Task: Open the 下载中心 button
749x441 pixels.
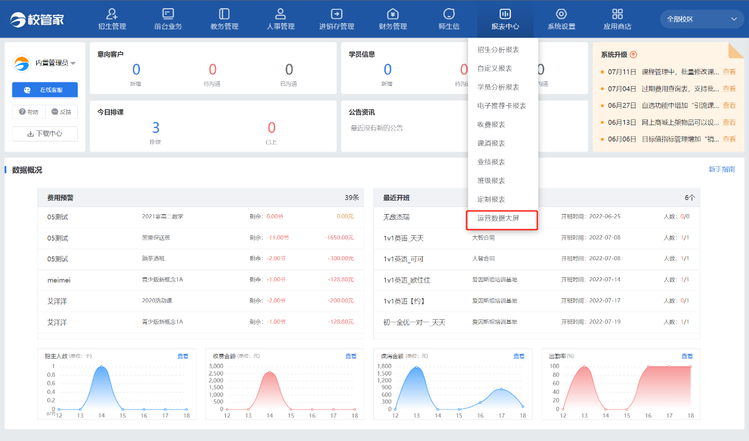Action: click(x=45, y=133)
